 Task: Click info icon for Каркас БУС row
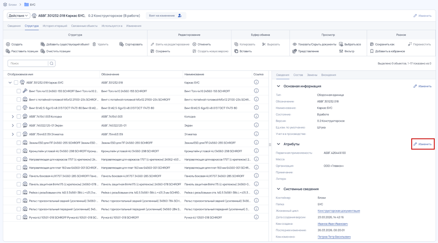[x=256, y=82]
